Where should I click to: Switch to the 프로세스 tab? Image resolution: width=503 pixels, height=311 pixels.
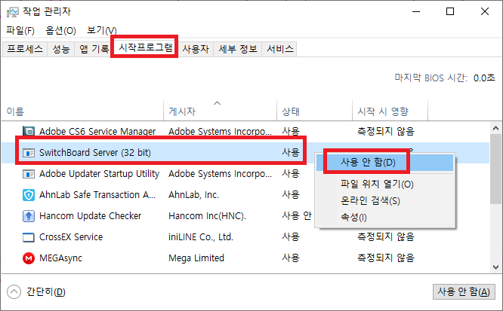coord(25,49)
